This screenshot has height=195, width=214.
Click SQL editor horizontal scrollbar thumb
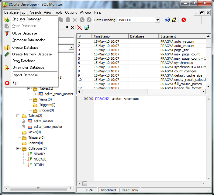click(x=85, y=184)
